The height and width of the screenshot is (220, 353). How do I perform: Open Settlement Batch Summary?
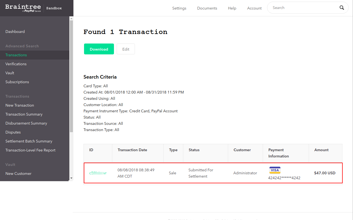click(x=29, y=141)
